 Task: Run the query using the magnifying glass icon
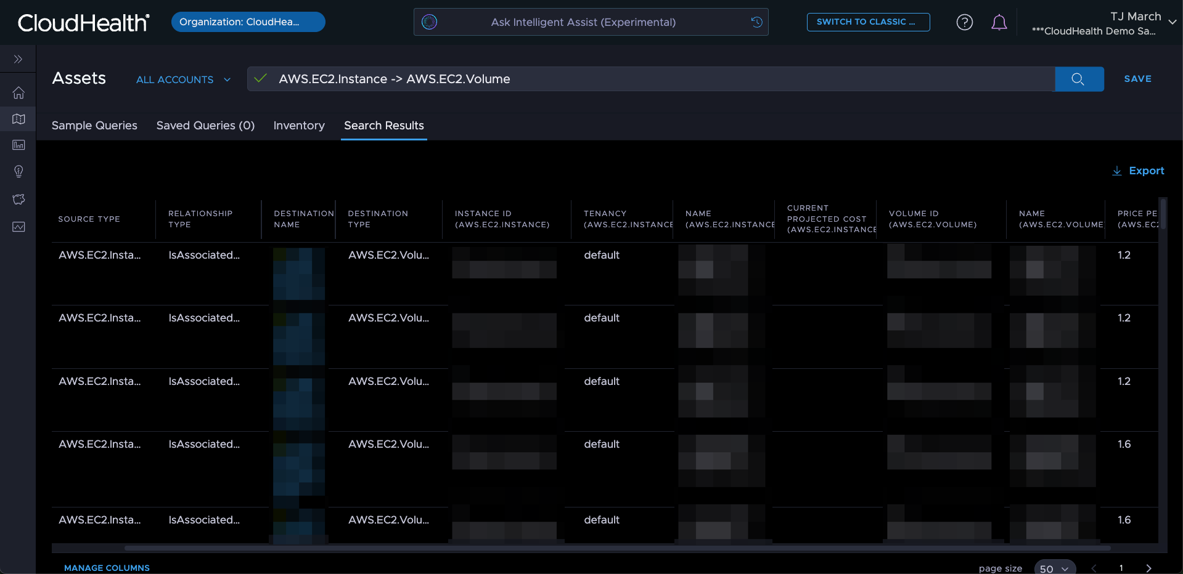[x=1078, y=79]
